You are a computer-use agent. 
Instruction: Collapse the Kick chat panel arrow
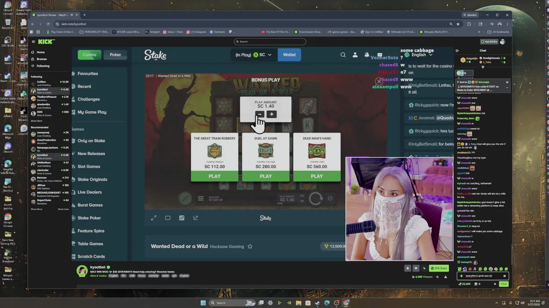[x=457, y=50]
